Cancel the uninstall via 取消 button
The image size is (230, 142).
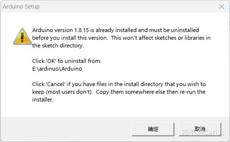(x=200, y=129)
